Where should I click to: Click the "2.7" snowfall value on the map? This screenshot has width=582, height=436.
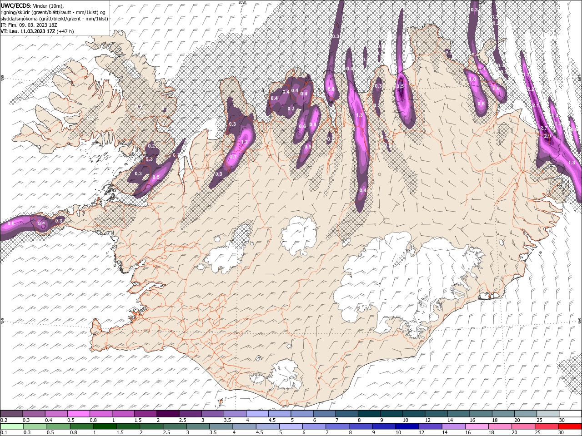(x=543, y=129)
